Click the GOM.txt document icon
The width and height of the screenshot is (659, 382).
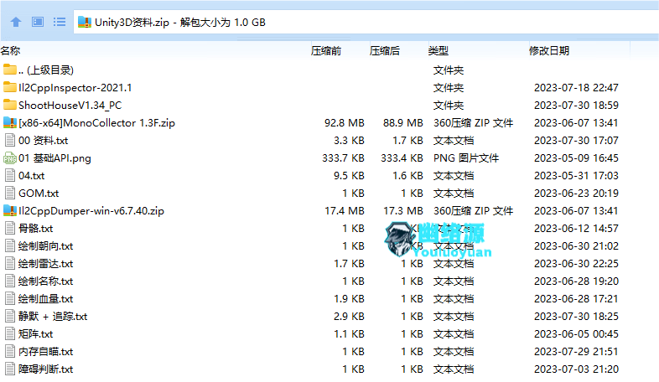coord(10,194)
